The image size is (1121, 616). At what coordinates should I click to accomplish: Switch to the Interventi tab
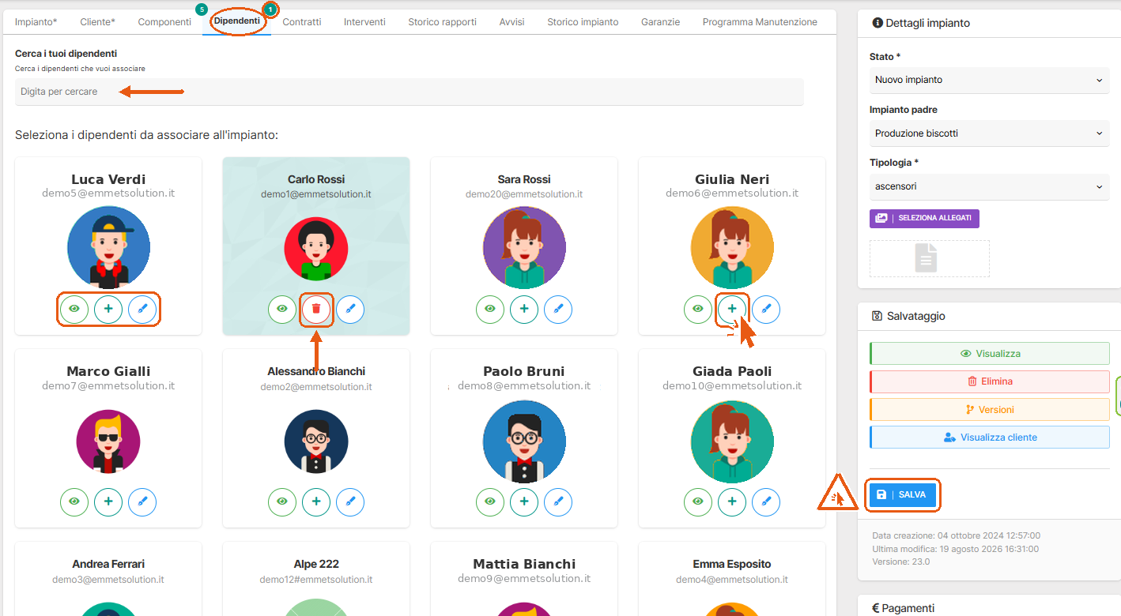click(364, 22)
